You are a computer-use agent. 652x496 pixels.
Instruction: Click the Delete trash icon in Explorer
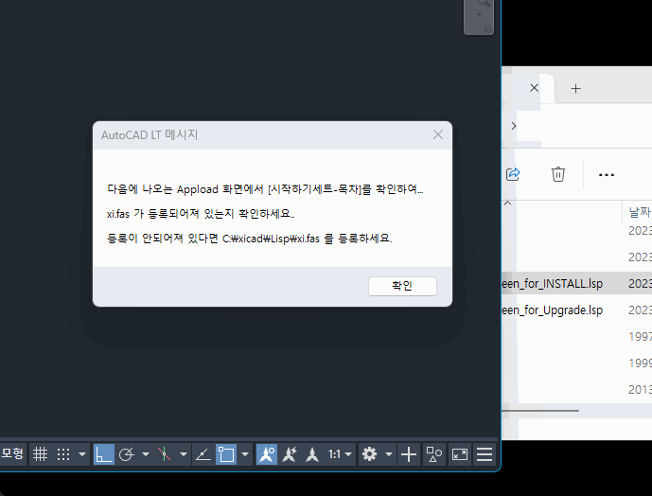(558, 174)
